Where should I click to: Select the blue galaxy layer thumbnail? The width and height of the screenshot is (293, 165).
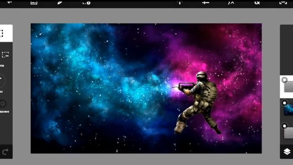pyautogui.click(x=289, y=110)
